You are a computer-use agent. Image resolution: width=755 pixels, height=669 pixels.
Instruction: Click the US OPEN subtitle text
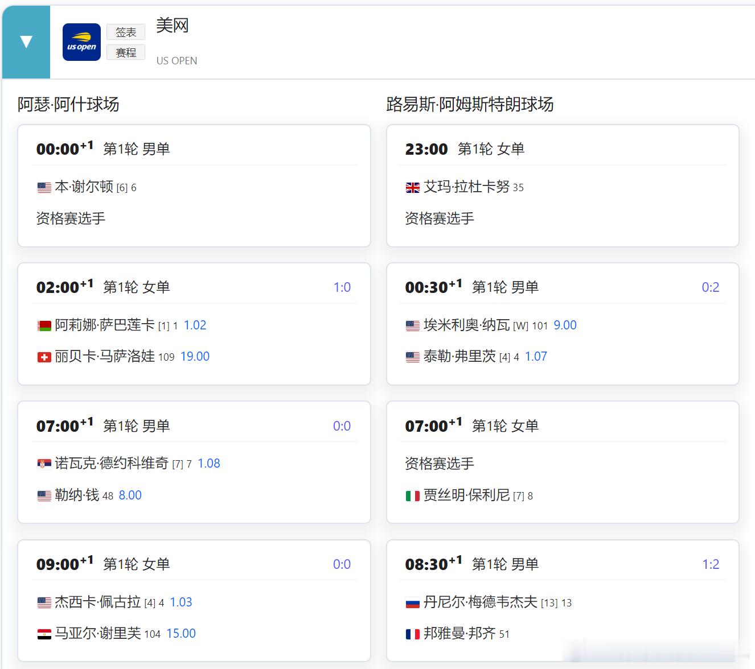[x=177, y=61]
